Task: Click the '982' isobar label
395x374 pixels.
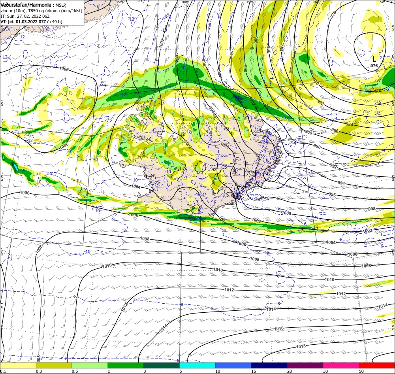Action: [x=321, y=102]
